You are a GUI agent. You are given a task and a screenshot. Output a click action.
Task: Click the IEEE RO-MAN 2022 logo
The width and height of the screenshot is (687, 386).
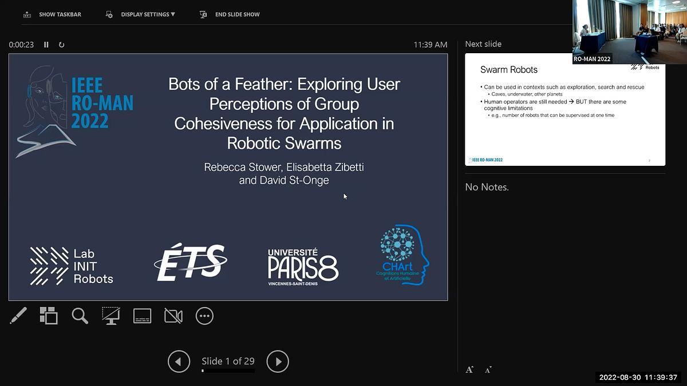(x=74, y=112)
